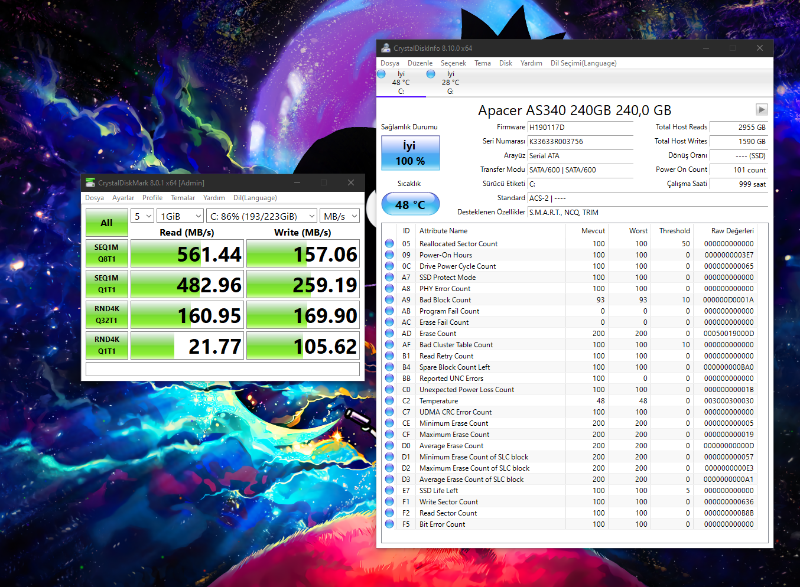This screenshot has height=587, width=800.
Task: Start the RND4K Q1T1 test
Action: (106, 345)
